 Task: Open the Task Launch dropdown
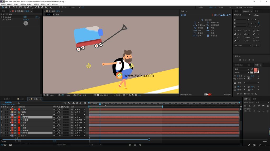(x=243, y=45)
